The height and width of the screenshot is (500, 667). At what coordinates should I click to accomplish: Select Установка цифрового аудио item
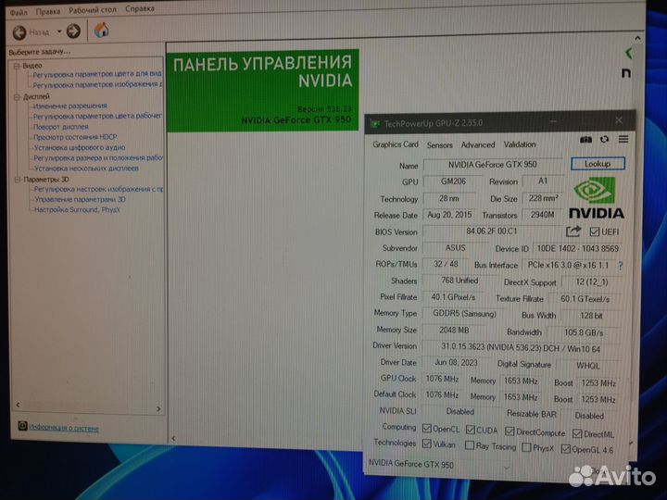(80, 147)
